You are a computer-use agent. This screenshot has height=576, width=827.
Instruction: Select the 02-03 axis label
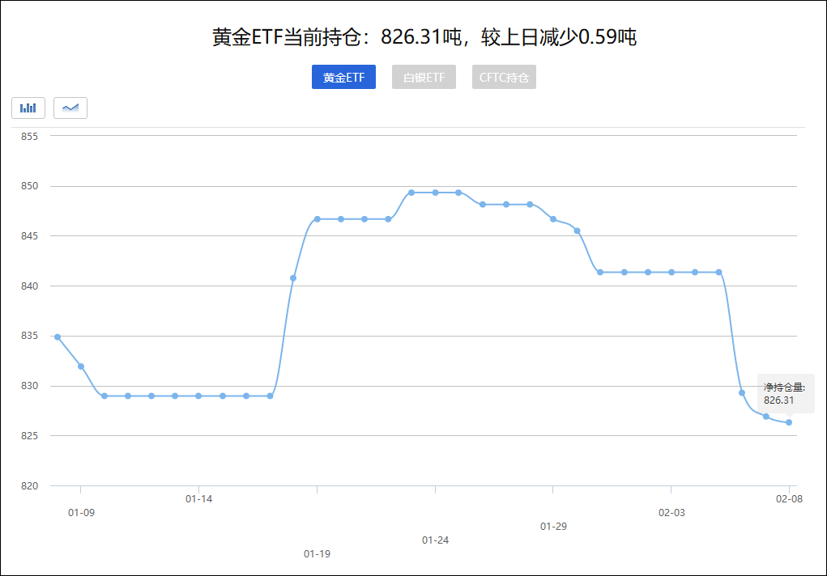(x=671, y=512)
